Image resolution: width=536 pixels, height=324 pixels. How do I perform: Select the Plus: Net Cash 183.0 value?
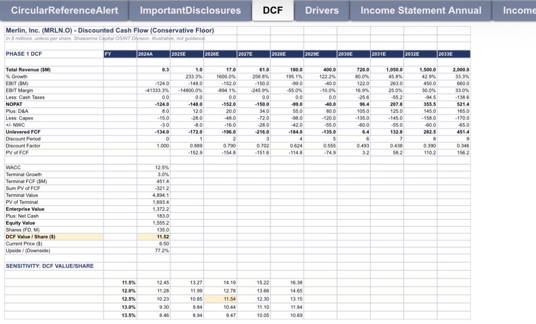pyautogui.click(x=154, y=216)
